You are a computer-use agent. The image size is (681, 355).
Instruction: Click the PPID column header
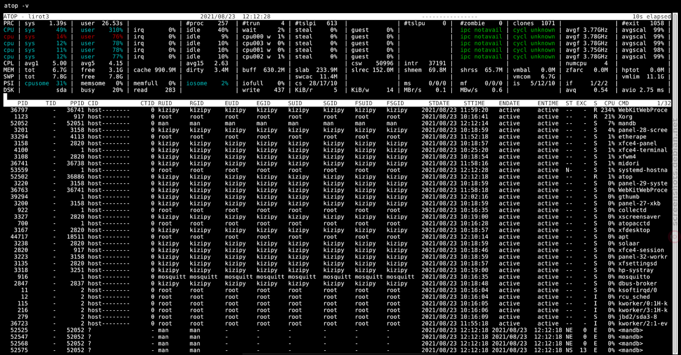point(77,103)
